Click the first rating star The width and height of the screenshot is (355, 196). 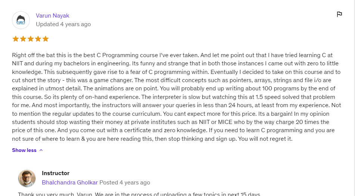tap(15, 39)
